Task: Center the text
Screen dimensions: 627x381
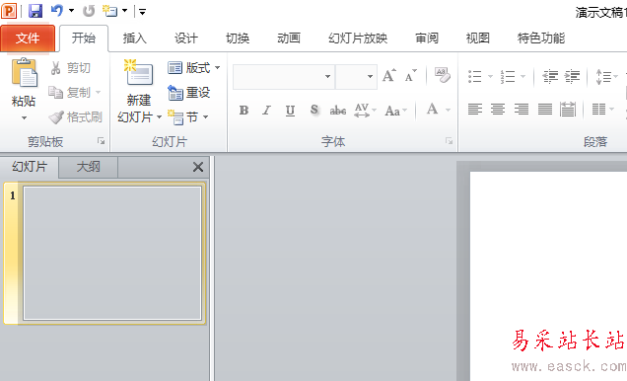Action: 498,110
